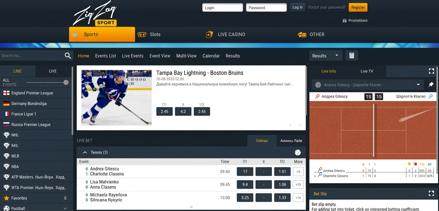Click the tennis ball icon in Live Bet
Image resolution: width=439 pixels, height=211 pixels.
click(x=298, y=152)
